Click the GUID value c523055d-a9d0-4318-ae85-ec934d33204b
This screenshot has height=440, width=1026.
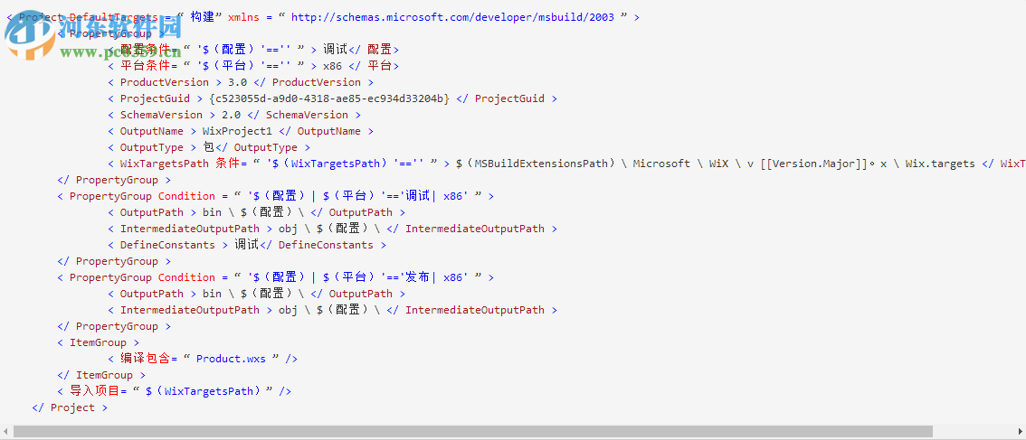(329, 98)
